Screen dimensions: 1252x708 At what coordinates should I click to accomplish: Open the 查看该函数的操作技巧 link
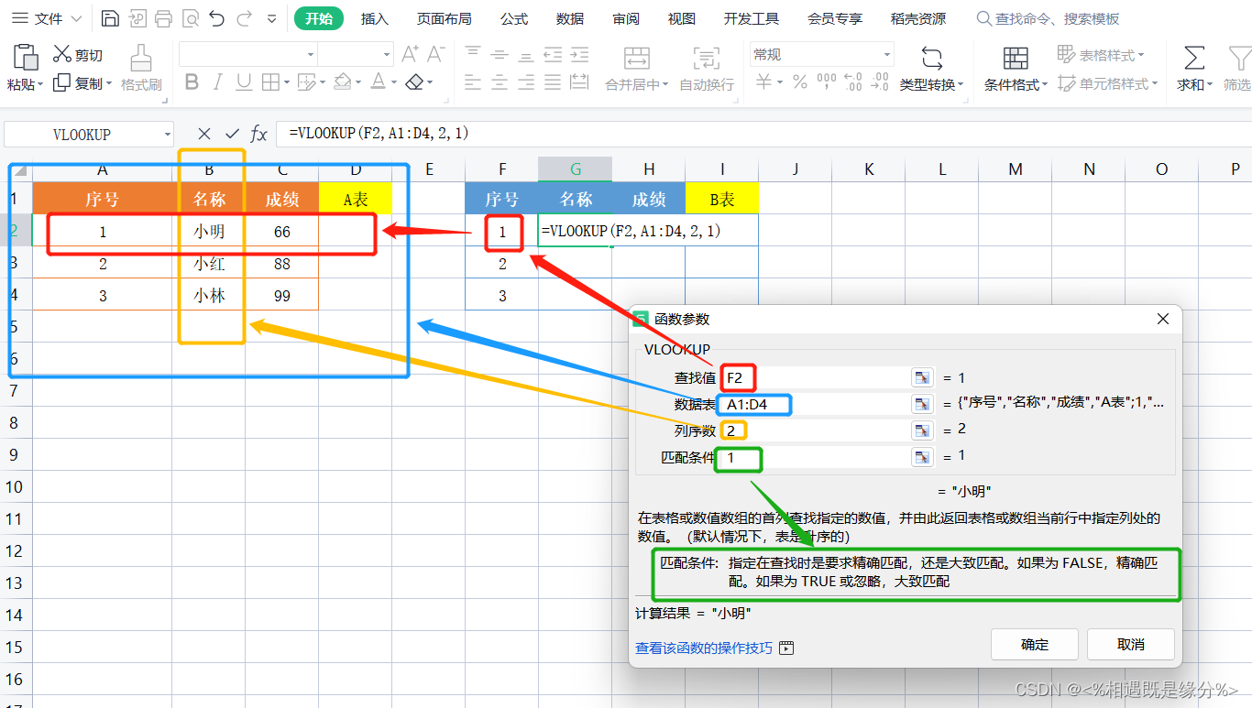click(704, 648)
